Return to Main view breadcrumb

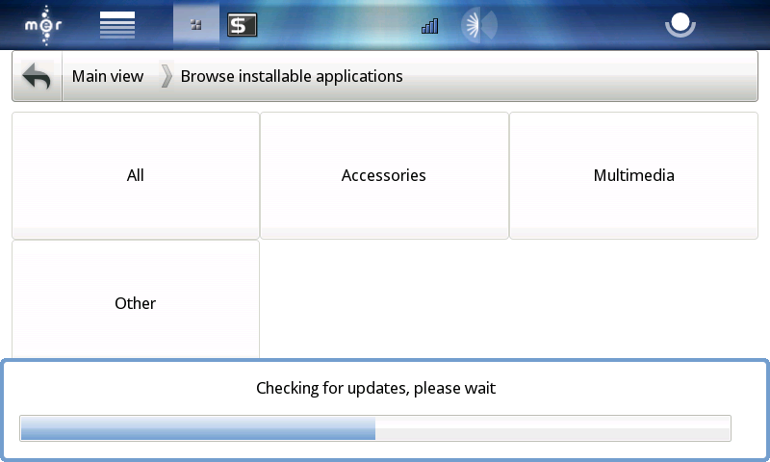click(x=108, y=76)
